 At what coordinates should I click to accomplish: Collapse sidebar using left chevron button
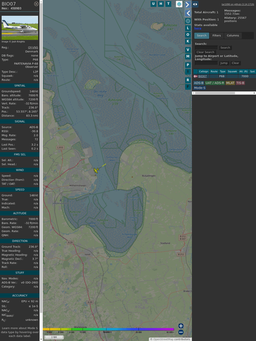click(x=188, y=13)
